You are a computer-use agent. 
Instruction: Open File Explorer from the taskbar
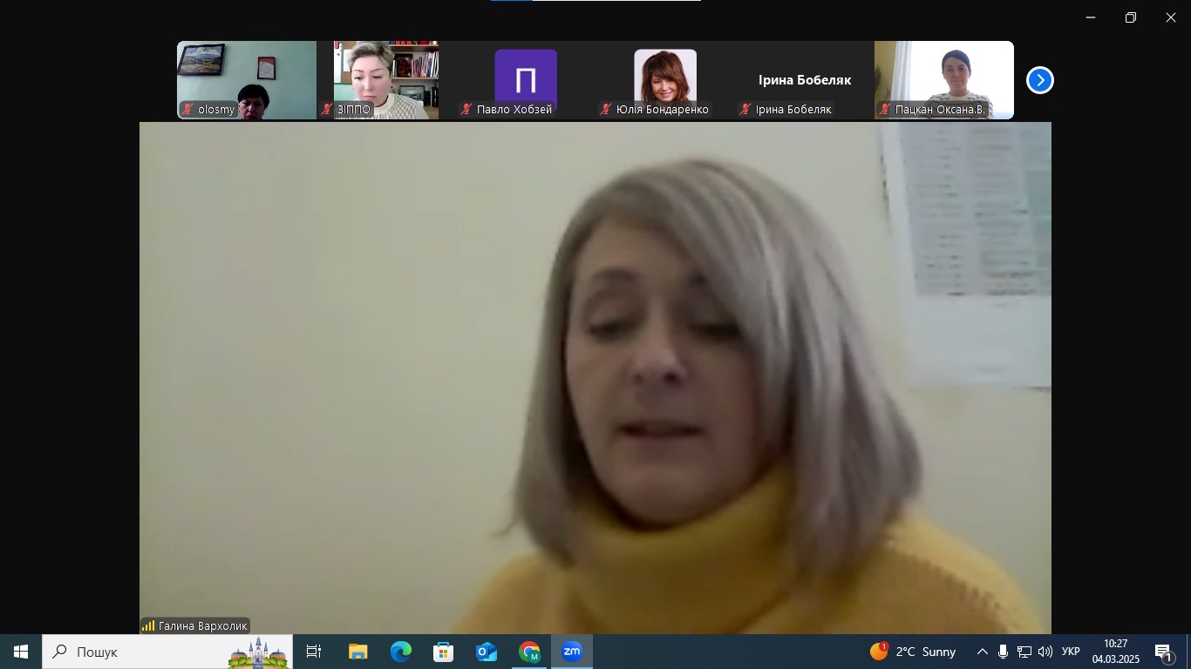tap(358, 652)
